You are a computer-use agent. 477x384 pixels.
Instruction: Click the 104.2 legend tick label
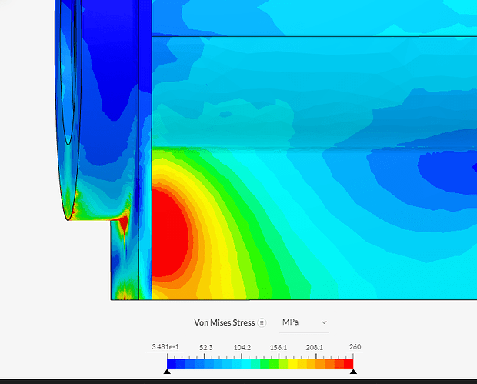pos(242,347)
